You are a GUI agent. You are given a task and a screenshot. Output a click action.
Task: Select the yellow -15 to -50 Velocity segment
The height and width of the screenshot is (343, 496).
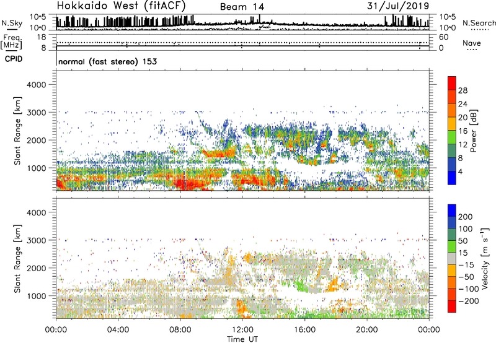point(452,271)
